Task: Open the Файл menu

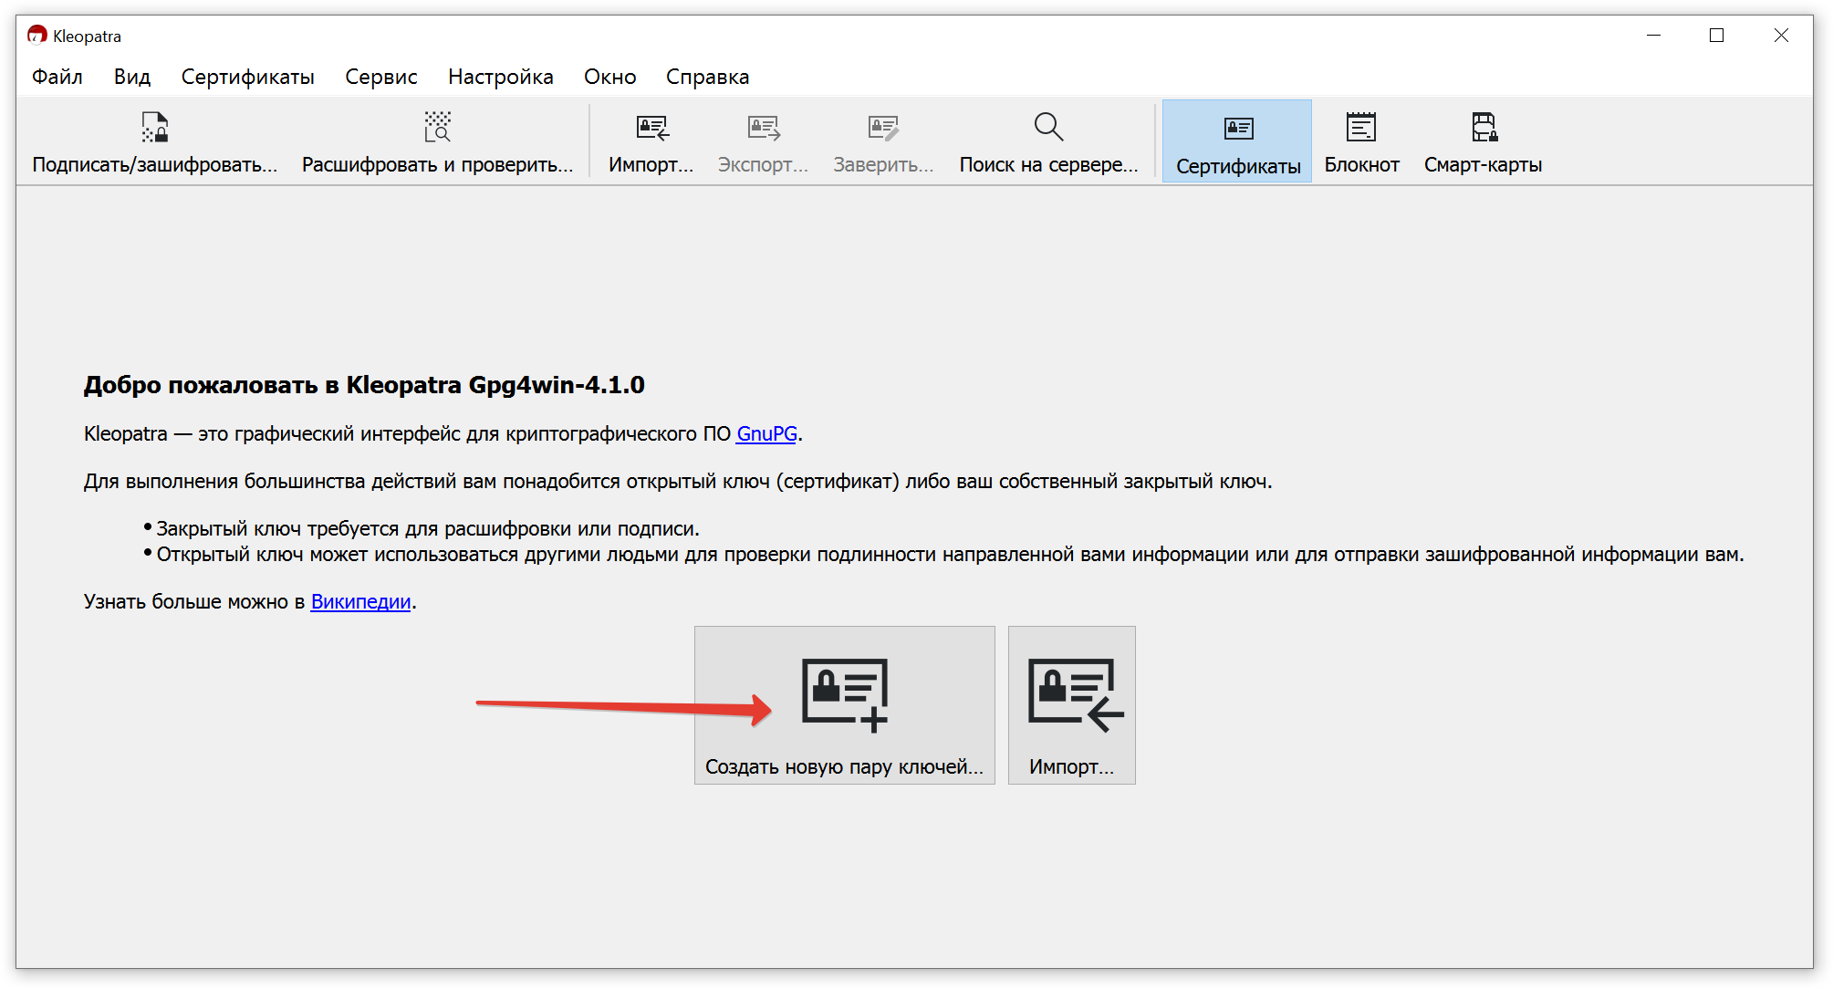Action: pyautogui.click(x=57, y=77)
